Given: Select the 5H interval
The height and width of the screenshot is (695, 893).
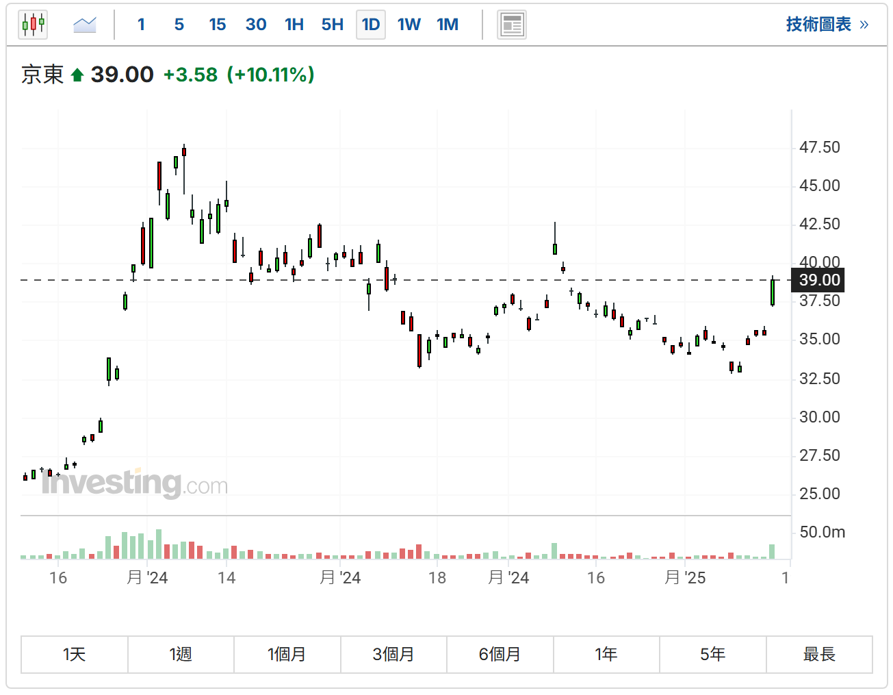Looking at the screenshot, I should [x=333, y=25].
